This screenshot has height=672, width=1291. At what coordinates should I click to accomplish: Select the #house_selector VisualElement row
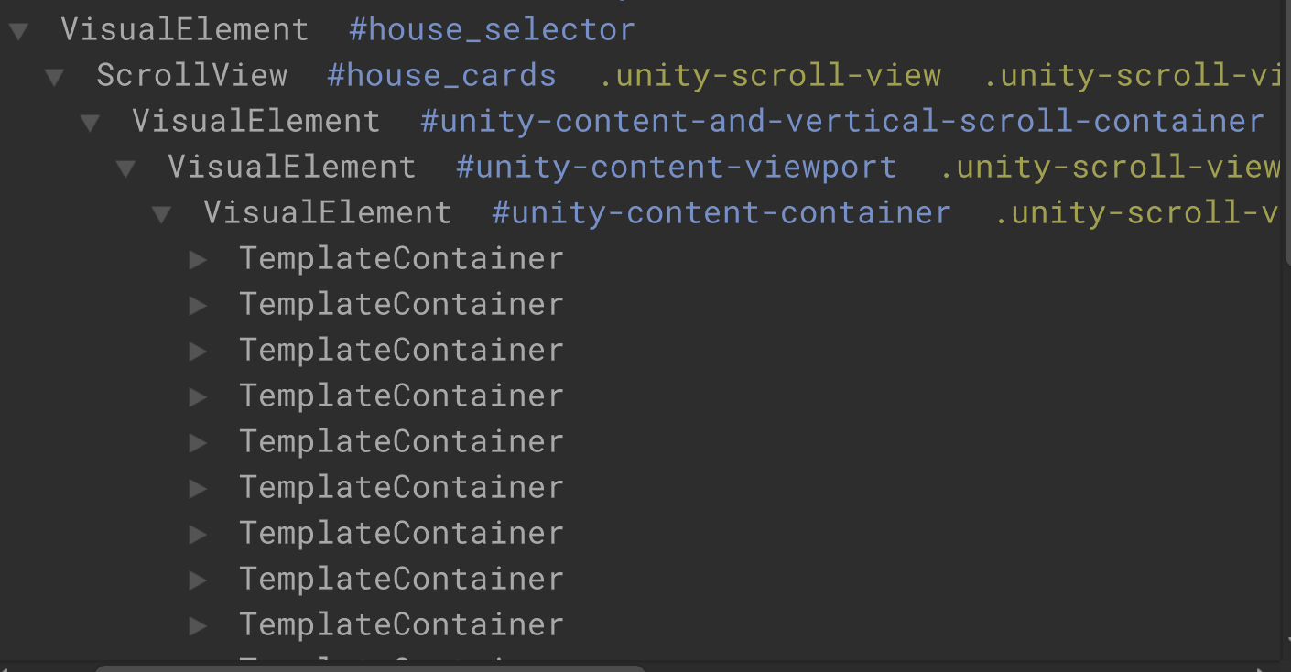(184, 28)
